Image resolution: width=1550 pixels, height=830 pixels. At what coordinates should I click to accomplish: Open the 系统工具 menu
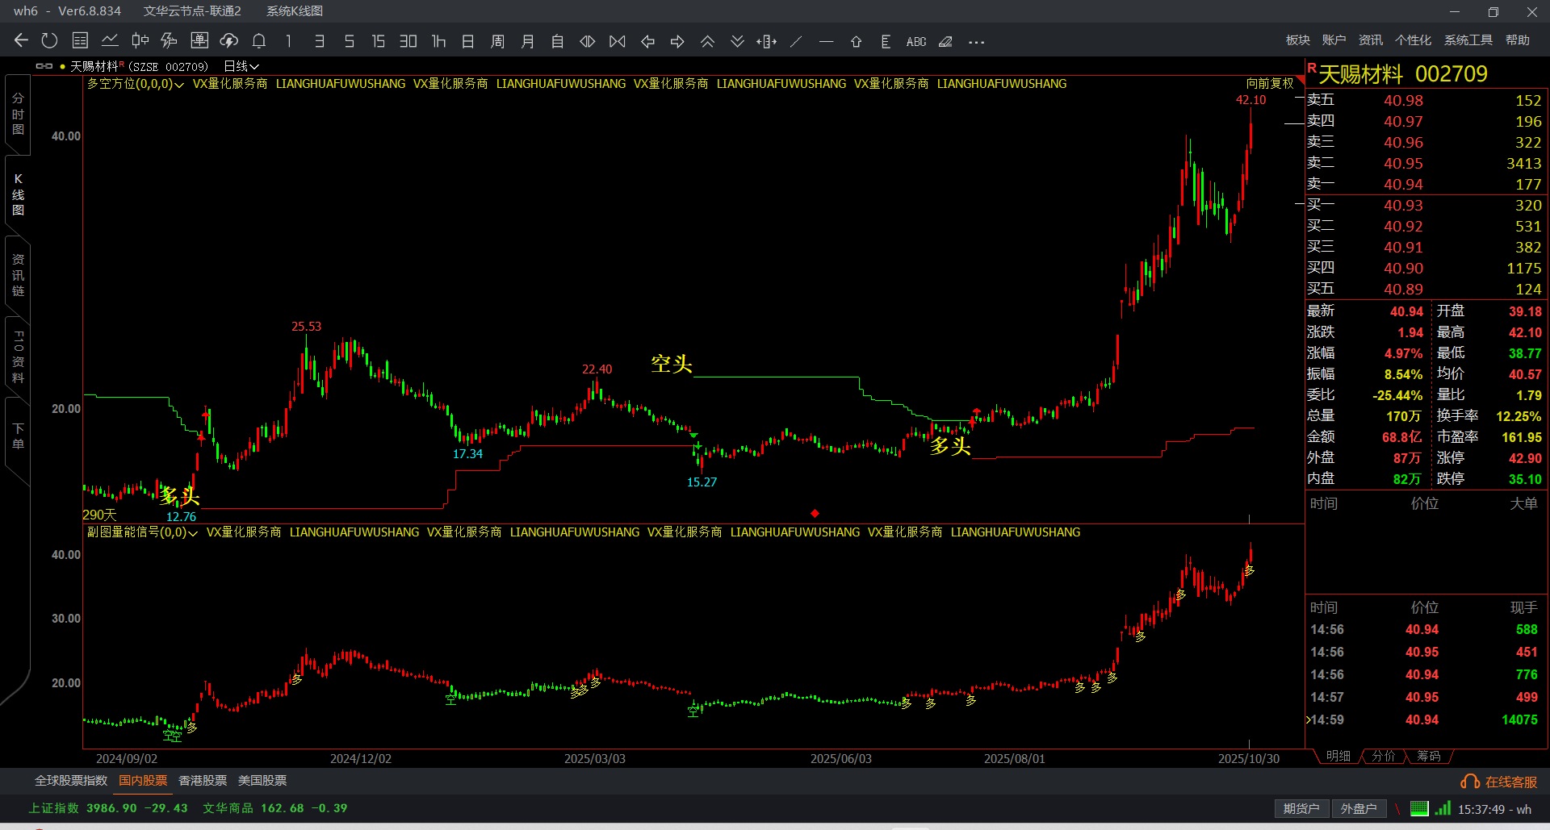pyautogui.click(x=1468, y=40)
